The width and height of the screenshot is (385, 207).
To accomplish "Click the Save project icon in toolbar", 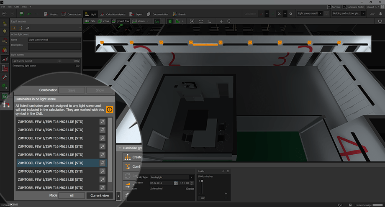I will 22,14.
